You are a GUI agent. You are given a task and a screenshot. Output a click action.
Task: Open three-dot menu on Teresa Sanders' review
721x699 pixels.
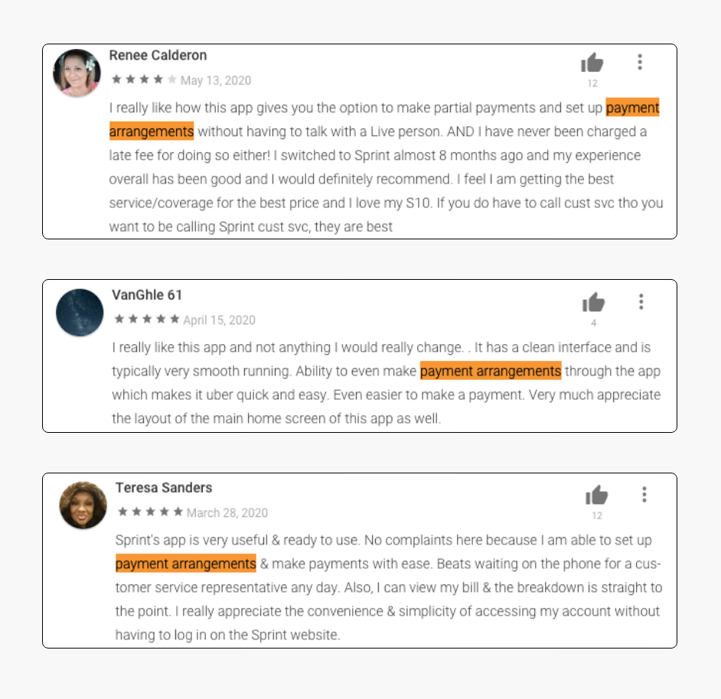(644, 495)
